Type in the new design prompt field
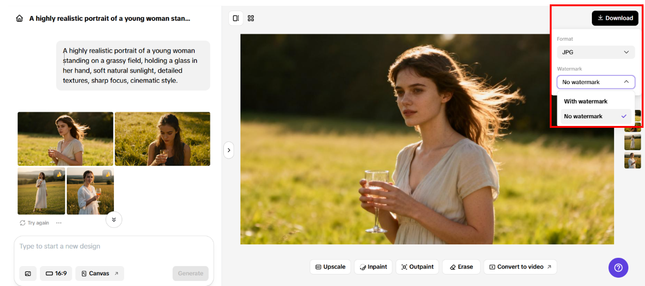The width and height of the screenshot is (645, 286). [x=114, y=246]
